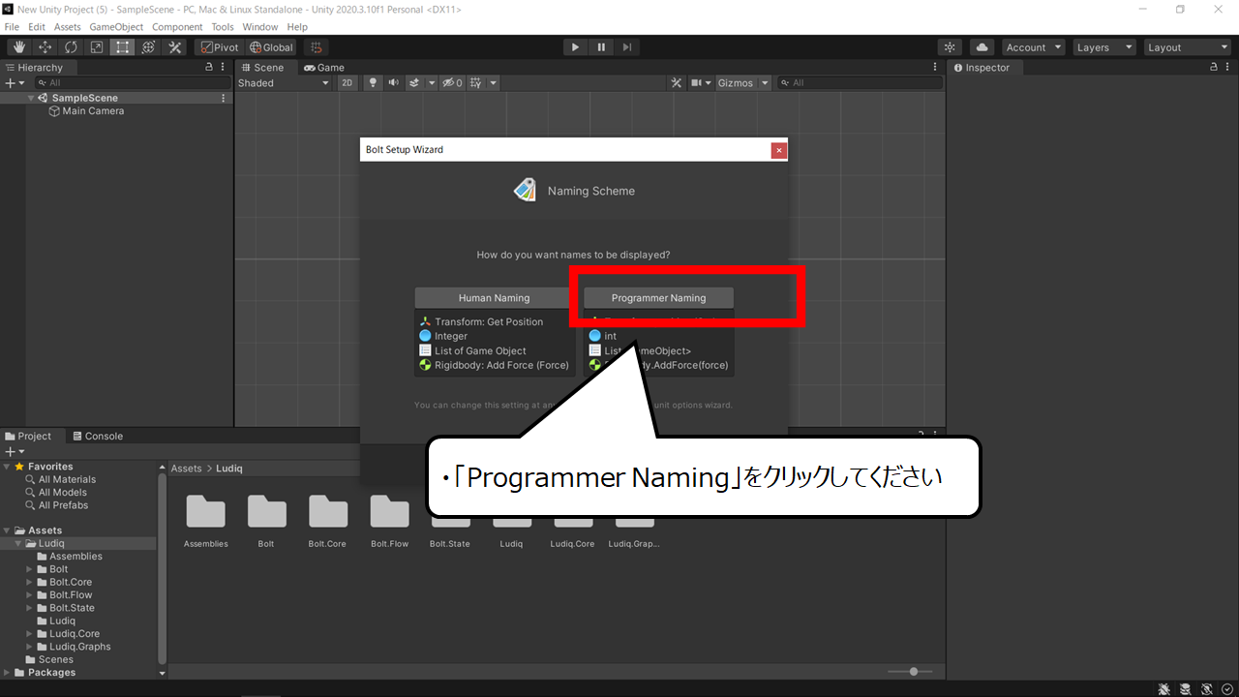This screenshot has height=697, width=1239.
Task: Open Scene view options menu
Action: 935,68
